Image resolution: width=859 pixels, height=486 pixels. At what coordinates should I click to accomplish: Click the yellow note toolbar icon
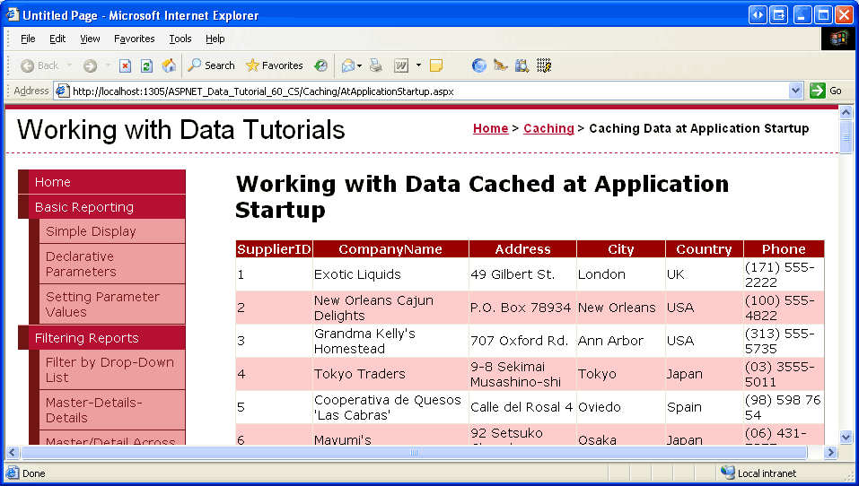point(436,65)
